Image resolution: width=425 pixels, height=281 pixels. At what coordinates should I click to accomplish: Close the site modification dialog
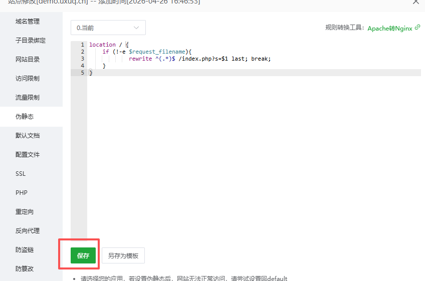click(x=415, y=2)
